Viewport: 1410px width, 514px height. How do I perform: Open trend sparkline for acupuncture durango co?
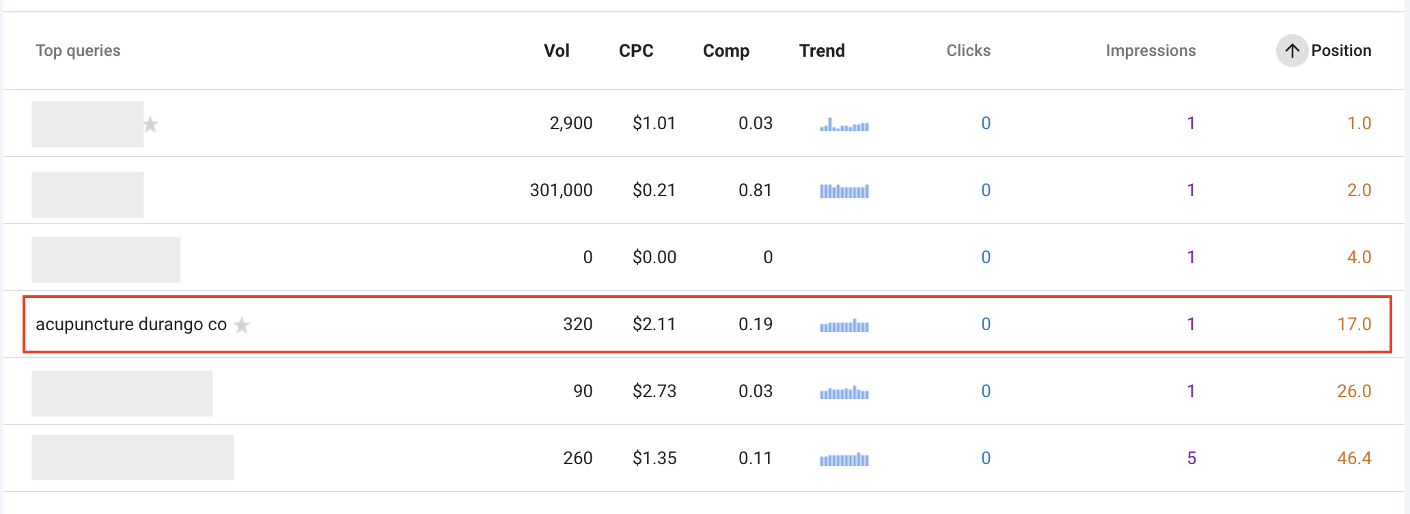click(844, 325)
